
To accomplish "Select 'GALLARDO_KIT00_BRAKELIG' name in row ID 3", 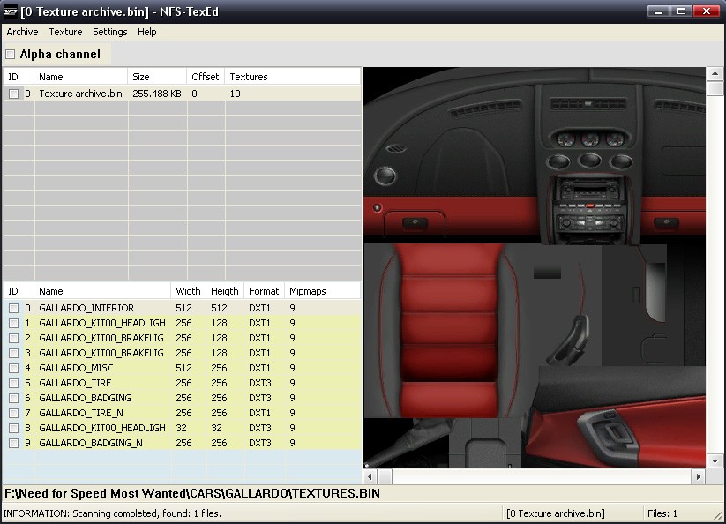I will pyautogui.click(x=101, y=353).
